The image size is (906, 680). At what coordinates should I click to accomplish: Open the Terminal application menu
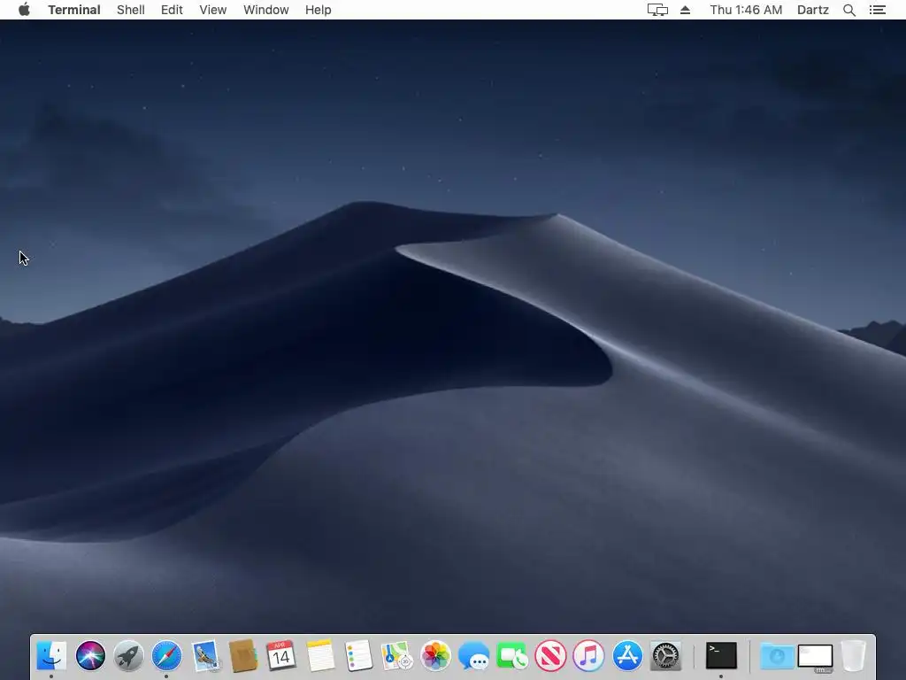pyautogui.click(x=74, y=10)
